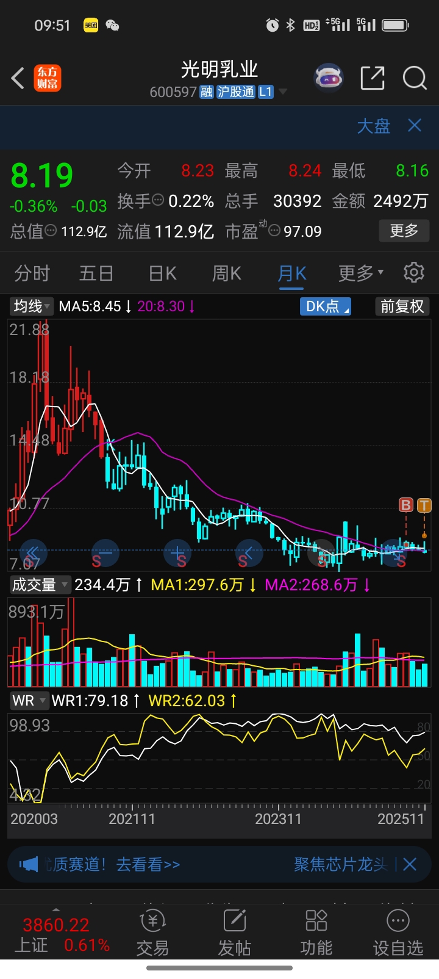
Task: Switch to 日K tab
Action: tap(162, 273)
